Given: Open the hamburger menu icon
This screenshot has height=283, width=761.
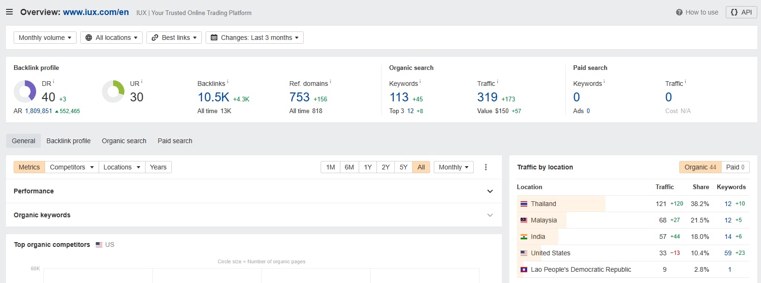Looking at the screenshot, I should (x=9, y=12).
